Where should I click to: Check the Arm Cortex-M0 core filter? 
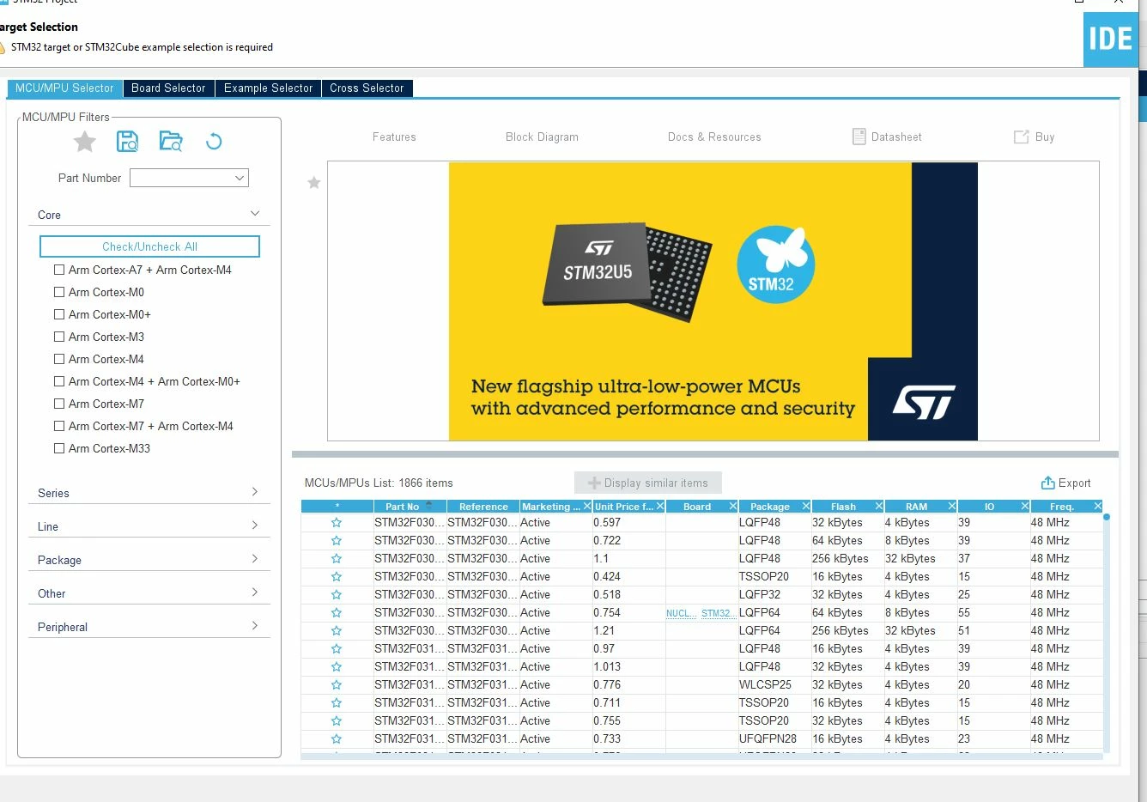59,292
